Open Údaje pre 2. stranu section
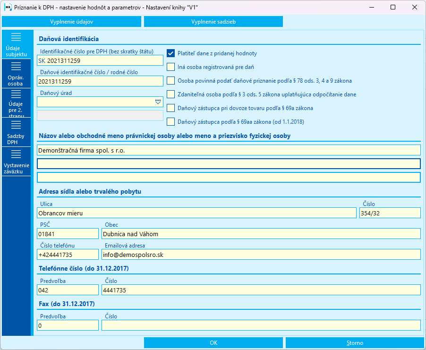This screenshot has width=426, height=350. [x=17, y=103]
